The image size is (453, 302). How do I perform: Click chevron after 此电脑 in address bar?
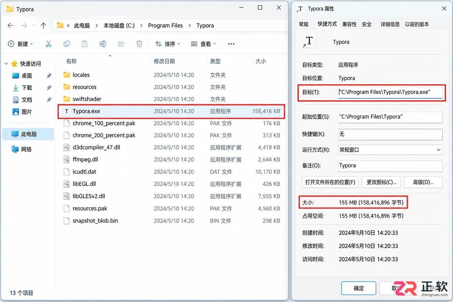pos(97,26)
